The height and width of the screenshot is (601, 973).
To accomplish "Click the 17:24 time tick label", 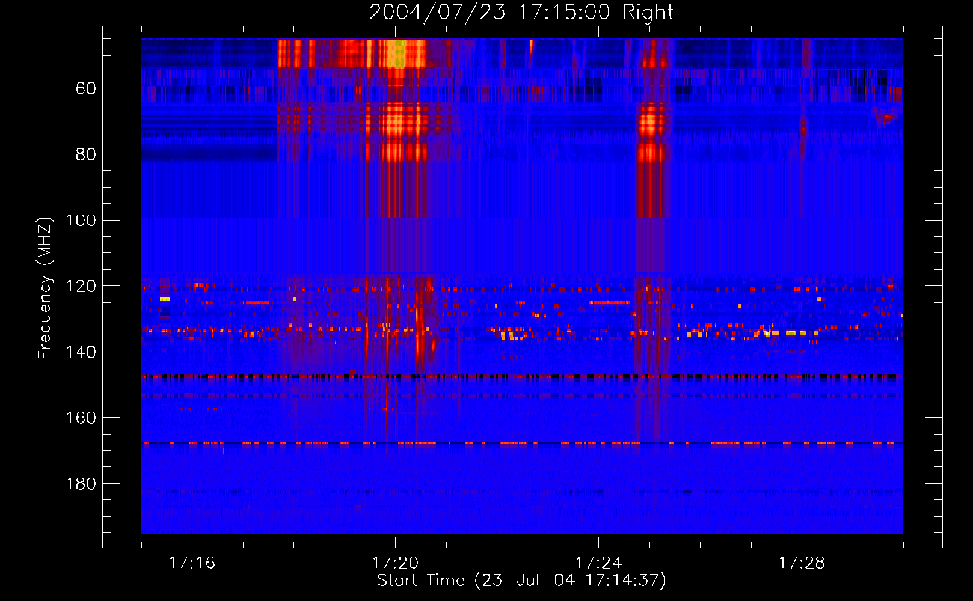I will (598, 563).
